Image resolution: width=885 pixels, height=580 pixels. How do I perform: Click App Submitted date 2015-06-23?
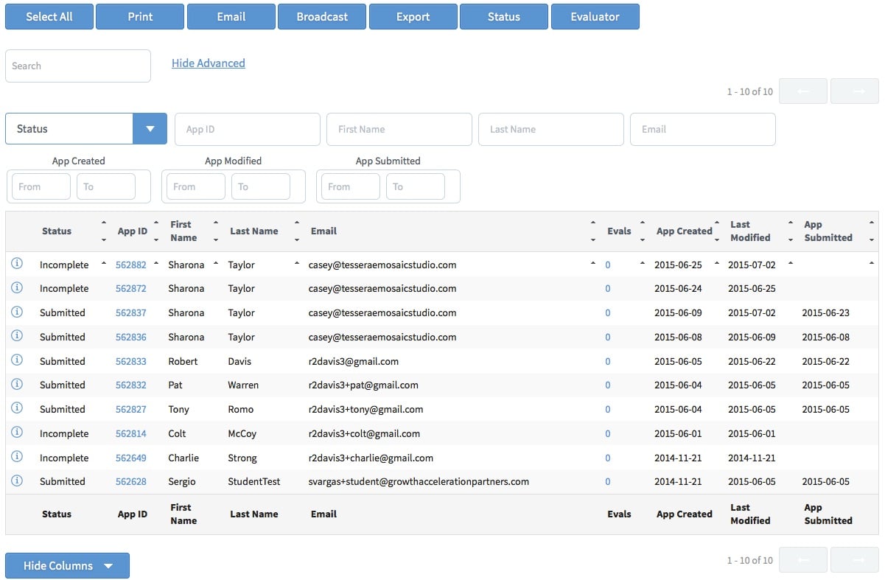click(826, 312)
